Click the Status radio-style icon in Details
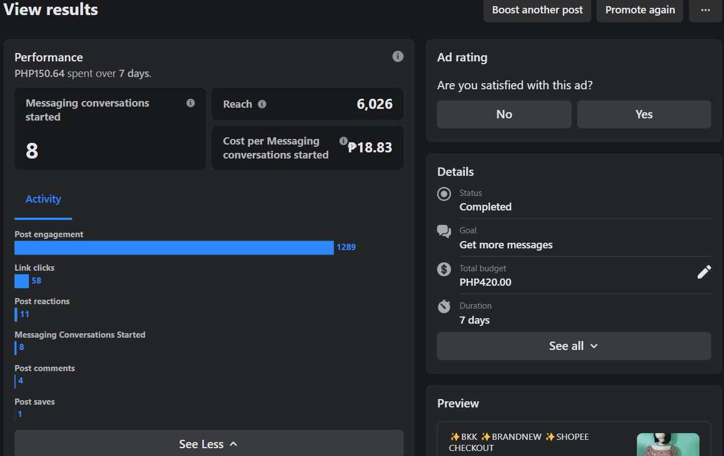Screen dimensions: 724x456 pos(444,194)
